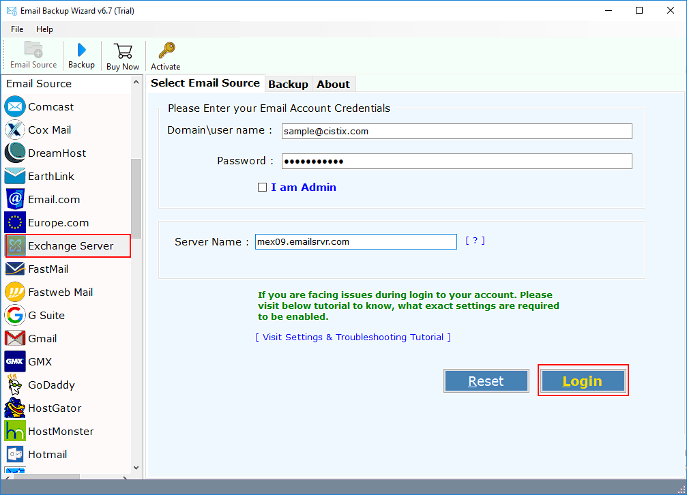
Task: Switch to the Select Email Source tab
Action: coord(205,83)
